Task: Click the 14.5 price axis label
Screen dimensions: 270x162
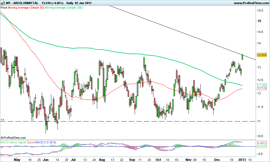Action: point(260,32)
